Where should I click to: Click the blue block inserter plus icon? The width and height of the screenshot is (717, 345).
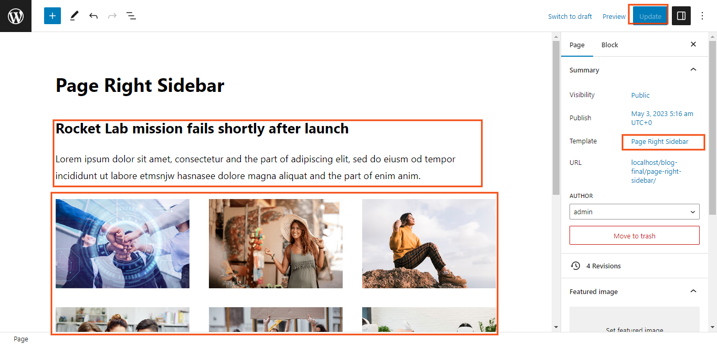pos(52,16)
